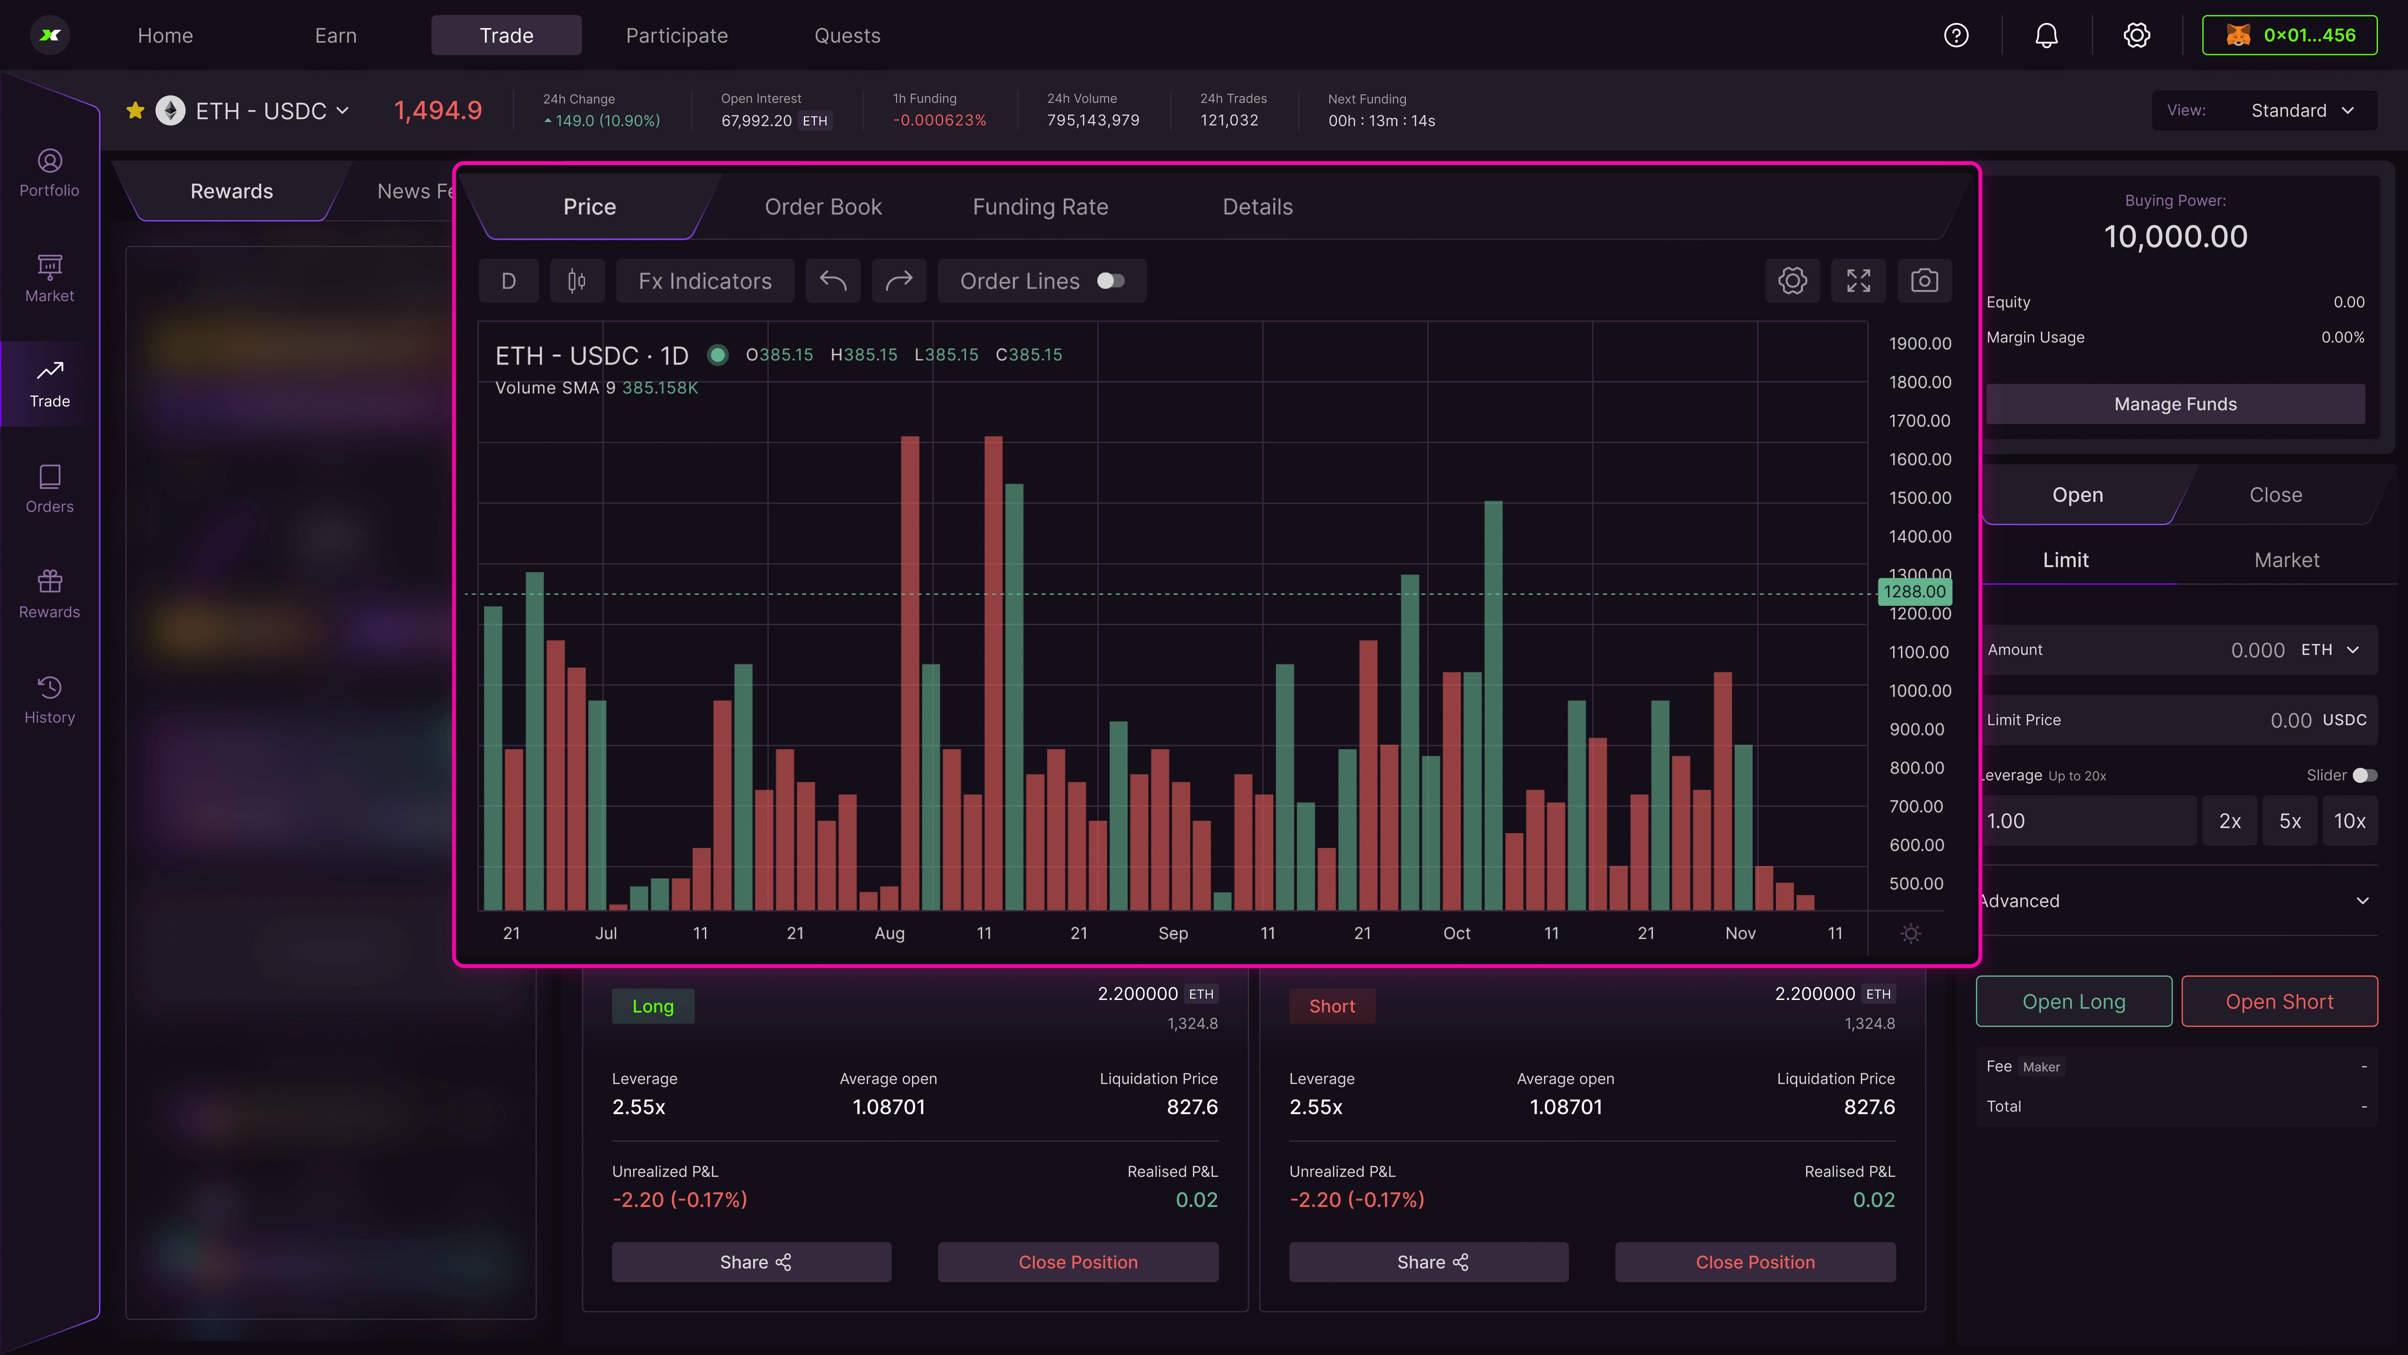Go to Earn in top navigation
Image resolution: width=2408 pixels, height=1355 pixels.
click(x=335, y=35)
